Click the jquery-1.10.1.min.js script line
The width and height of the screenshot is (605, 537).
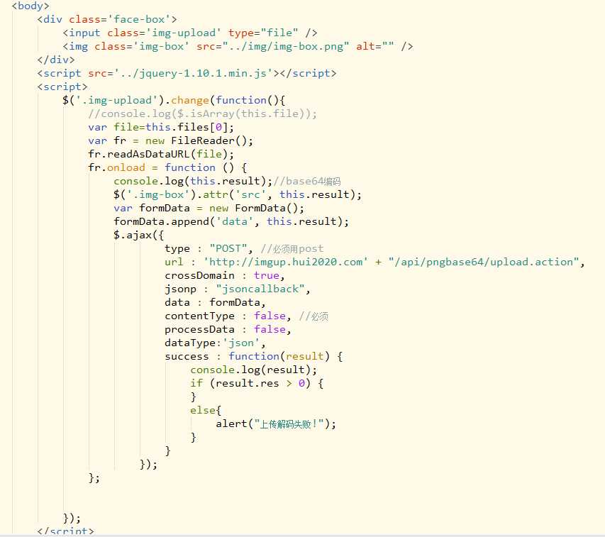[x=187, y=73]
